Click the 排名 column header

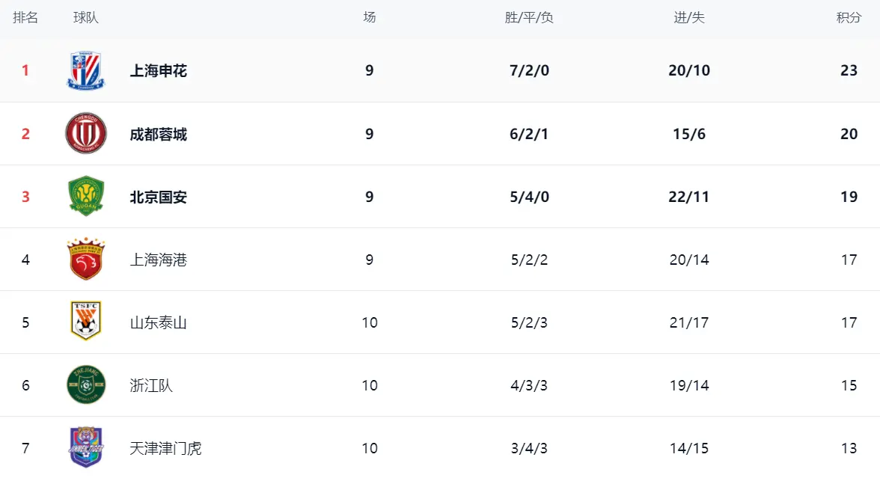tap(25, 18)
